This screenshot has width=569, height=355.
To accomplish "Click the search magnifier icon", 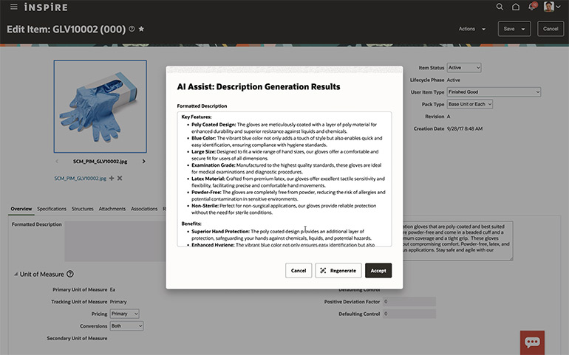I will [x=500, y=7].
